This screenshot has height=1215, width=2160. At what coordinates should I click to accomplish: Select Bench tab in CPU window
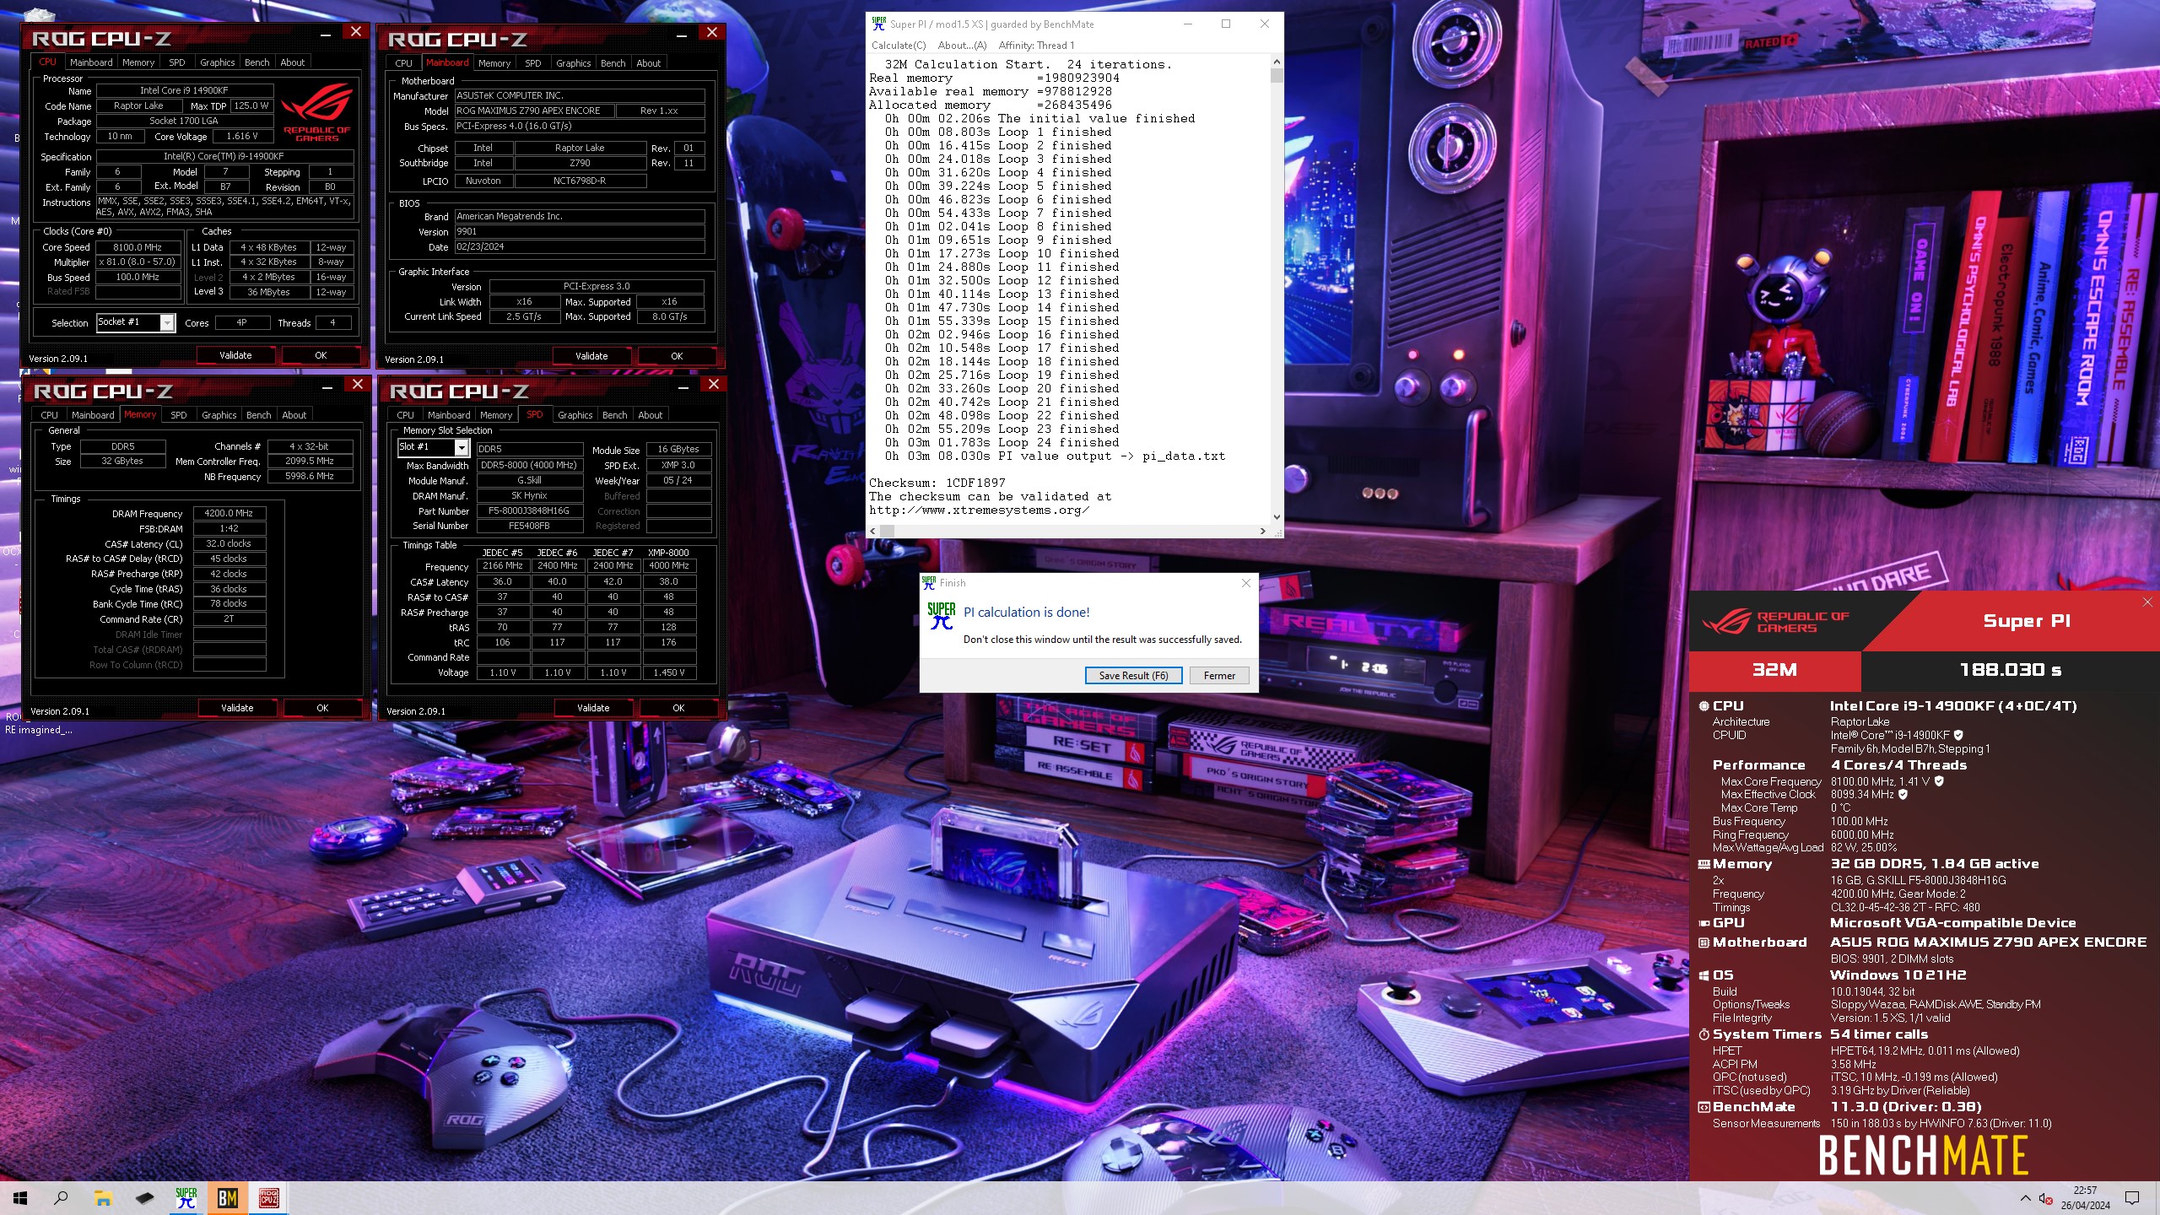(x=256, y=62)
